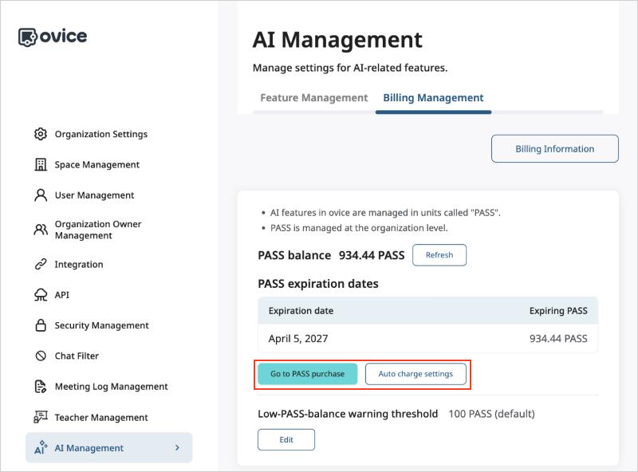Click the Organization Settings gear icon

pos(41,134)
